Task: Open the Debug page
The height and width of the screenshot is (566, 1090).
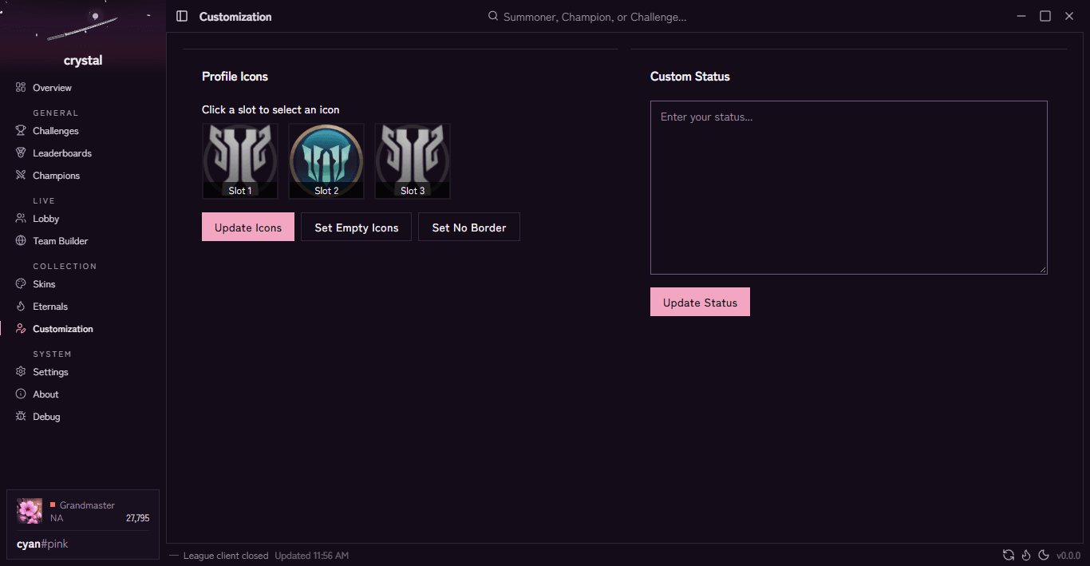Action: (83, 417)
